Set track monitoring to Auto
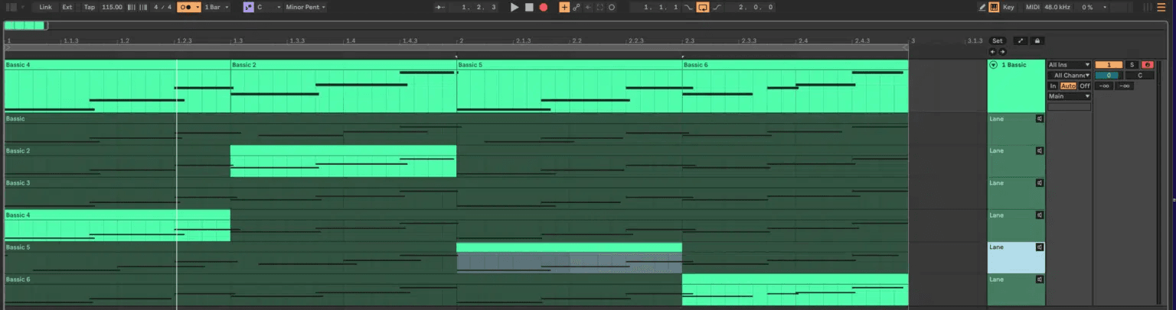Image resolution: width=1176 pixels, height=310 pixels. [1068, 86]
